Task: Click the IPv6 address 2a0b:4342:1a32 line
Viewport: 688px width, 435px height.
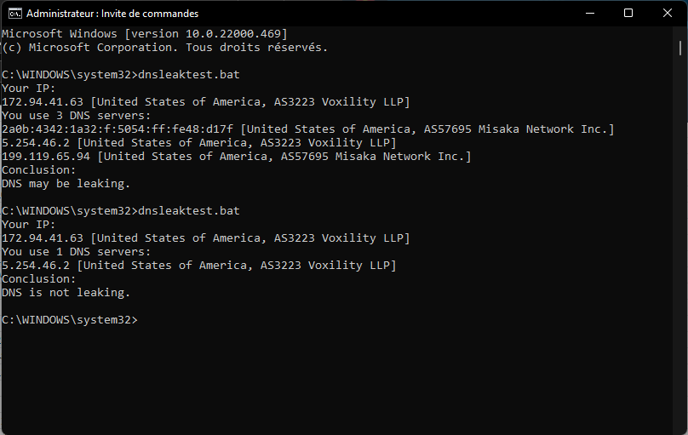Action: pyautogui.click(x=308, y=129)
